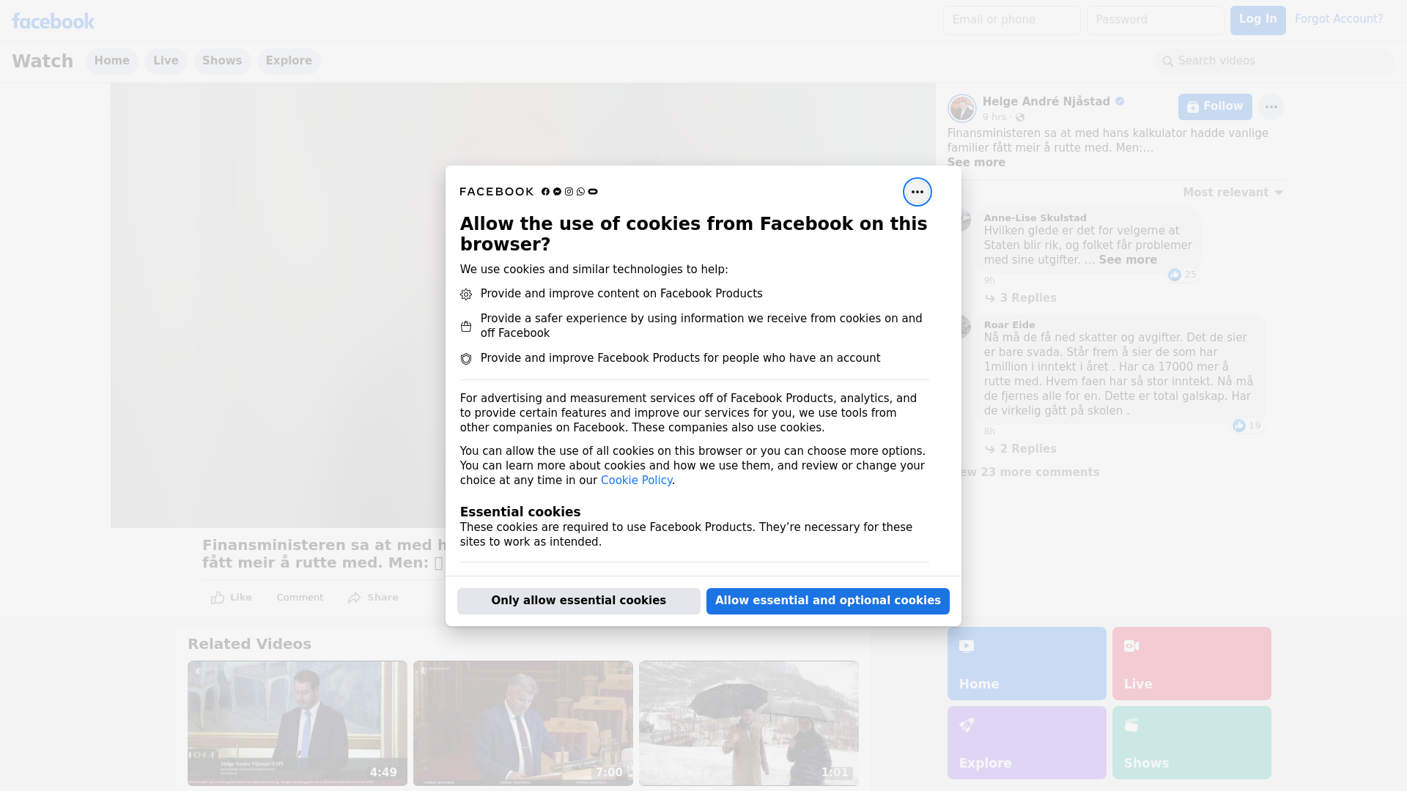This screenshot has height=791, width=1407.
Task: Open post options three-dot menu
Action: click(1271, 107)
